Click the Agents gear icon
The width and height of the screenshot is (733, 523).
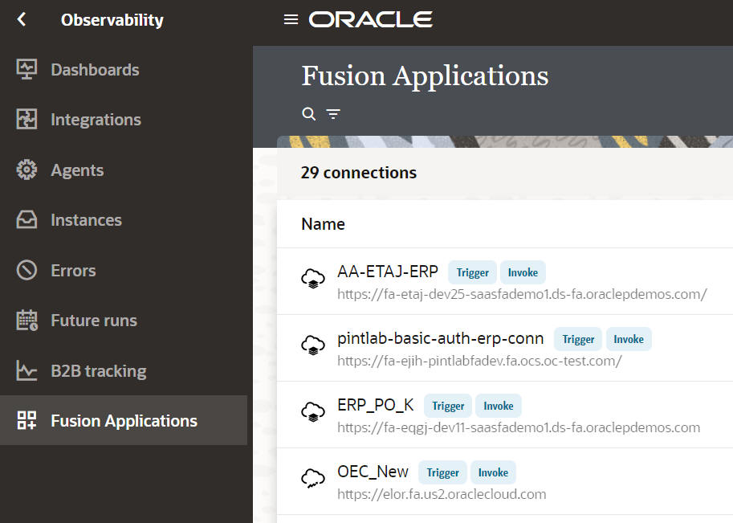pyautogui.click(x=26, y=170)
